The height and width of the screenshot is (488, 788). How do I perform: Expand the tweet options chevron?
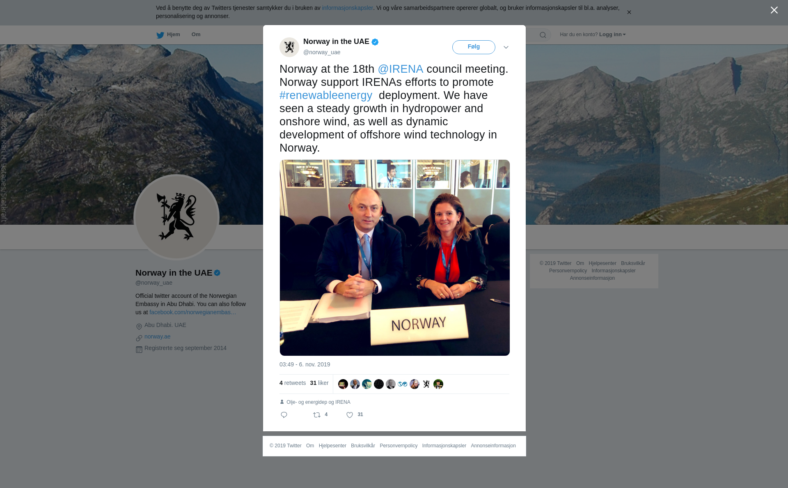[506, 47]
